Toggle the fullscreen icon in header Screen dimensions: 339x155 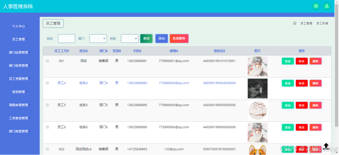coord(316,6)
